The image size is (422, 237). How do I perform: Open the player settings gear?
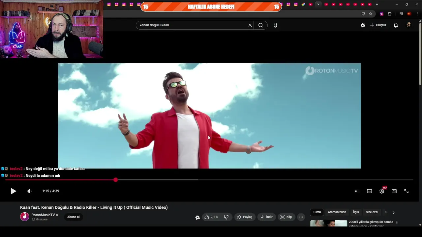coord(382,191)
